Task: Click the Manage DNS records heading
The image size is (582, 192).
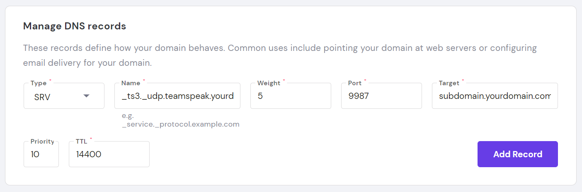Action: click(x=75, y=26)
